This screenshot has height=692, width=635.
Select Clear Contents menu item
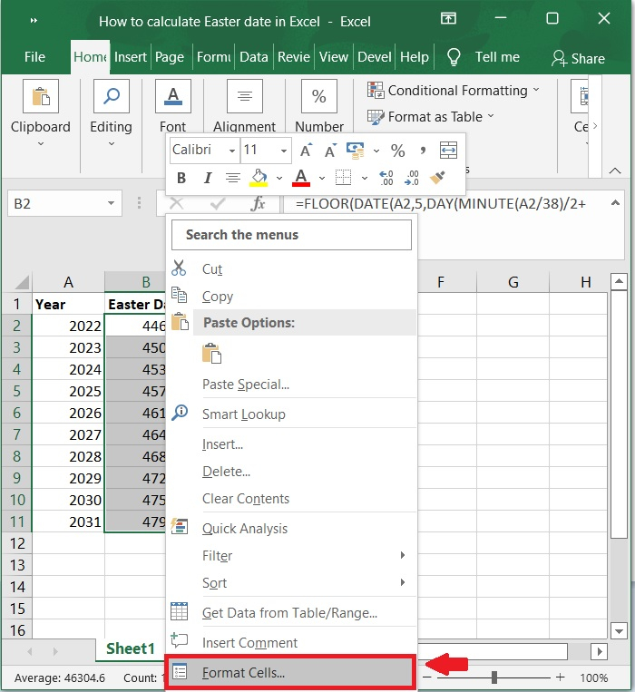pyautogui.click(x=292, y=498)
